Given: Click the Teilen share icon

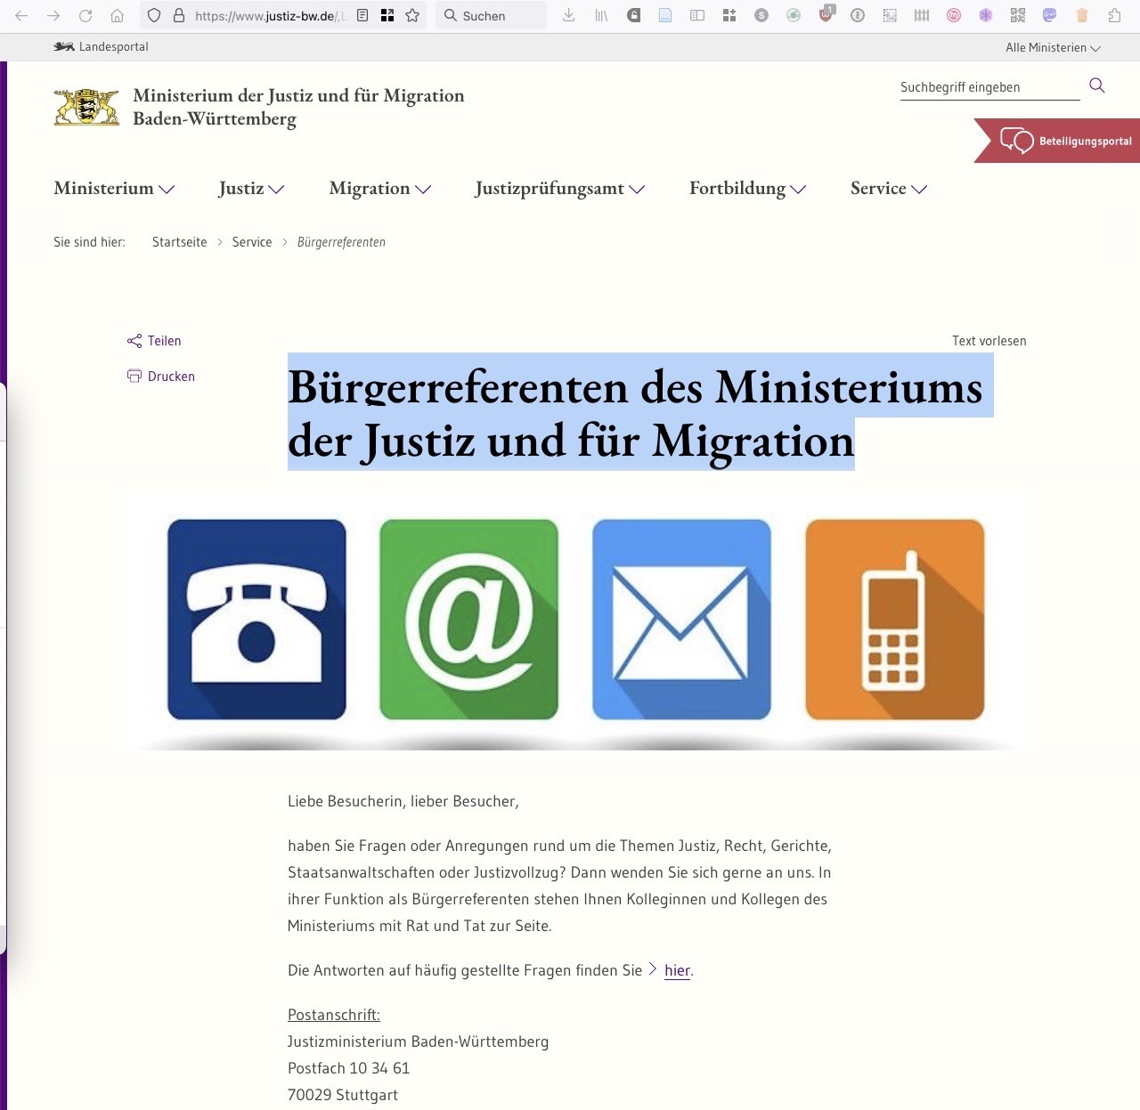Looking at the screenshot, I should point(134,341).
